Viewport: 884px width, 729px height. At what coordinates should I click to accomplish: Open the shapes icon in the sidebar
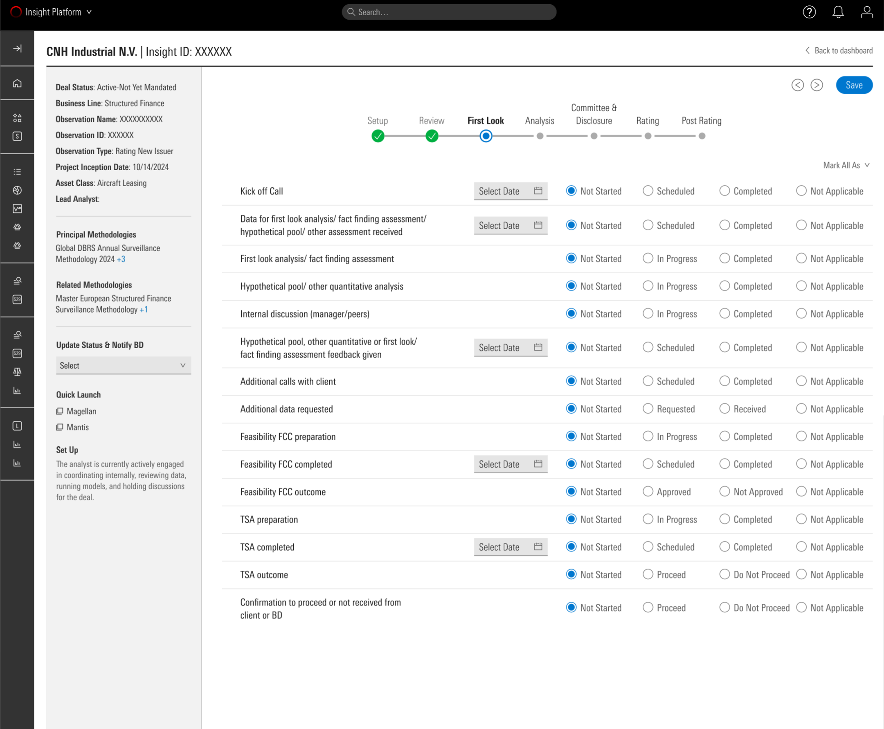click(17, 118)
